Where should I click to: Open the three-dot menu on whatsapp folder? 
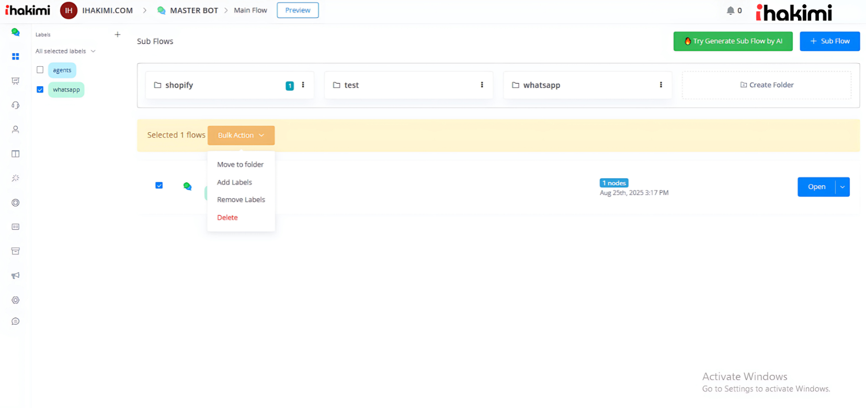tap(661, 85)
